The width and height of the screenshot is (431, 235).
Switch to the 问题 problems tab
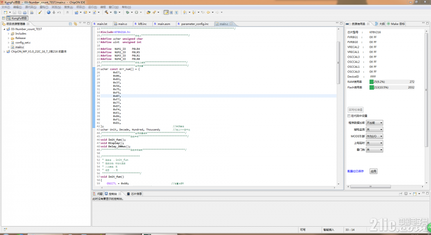[x=98, y=194]
